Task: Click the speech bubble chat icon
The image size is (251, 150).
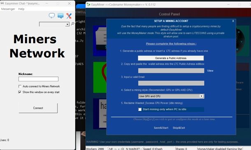Action: pos(52,16)
